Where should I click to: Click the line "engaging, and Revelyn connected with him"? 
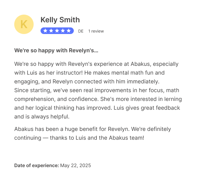[87, 82]
